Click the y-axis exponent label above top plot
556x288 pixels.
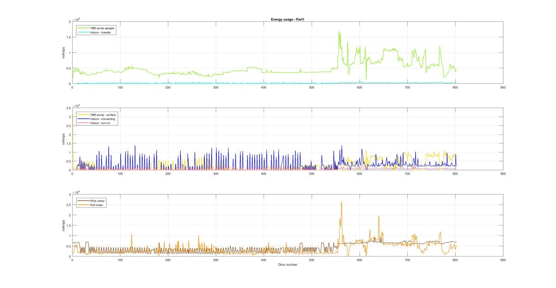[x=76, y=19]
